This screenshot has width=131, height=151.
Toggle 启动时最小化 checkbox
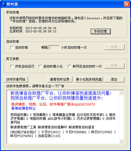[x=40, y=66]
